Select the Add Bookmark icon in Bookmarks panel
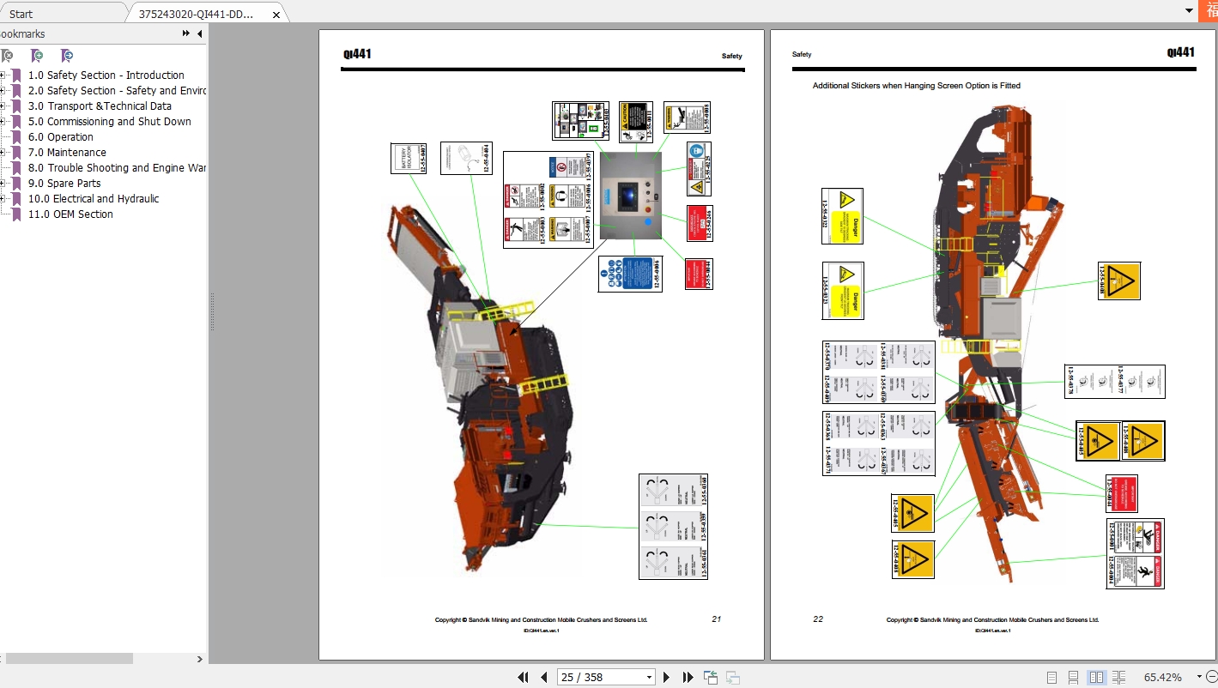Viewport: 1218px width, 688px height. pyautogui.click(x=37, y=55)
